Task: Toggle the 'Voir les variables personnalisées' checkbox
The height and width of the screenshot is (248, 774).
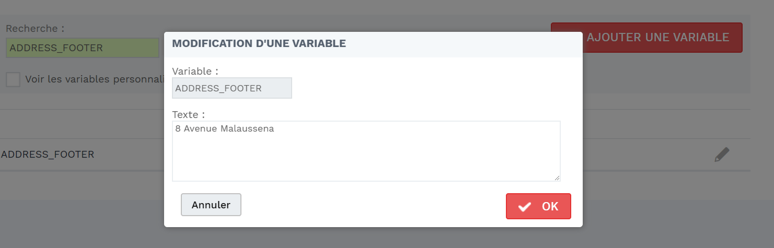Action: pos(13,79)
